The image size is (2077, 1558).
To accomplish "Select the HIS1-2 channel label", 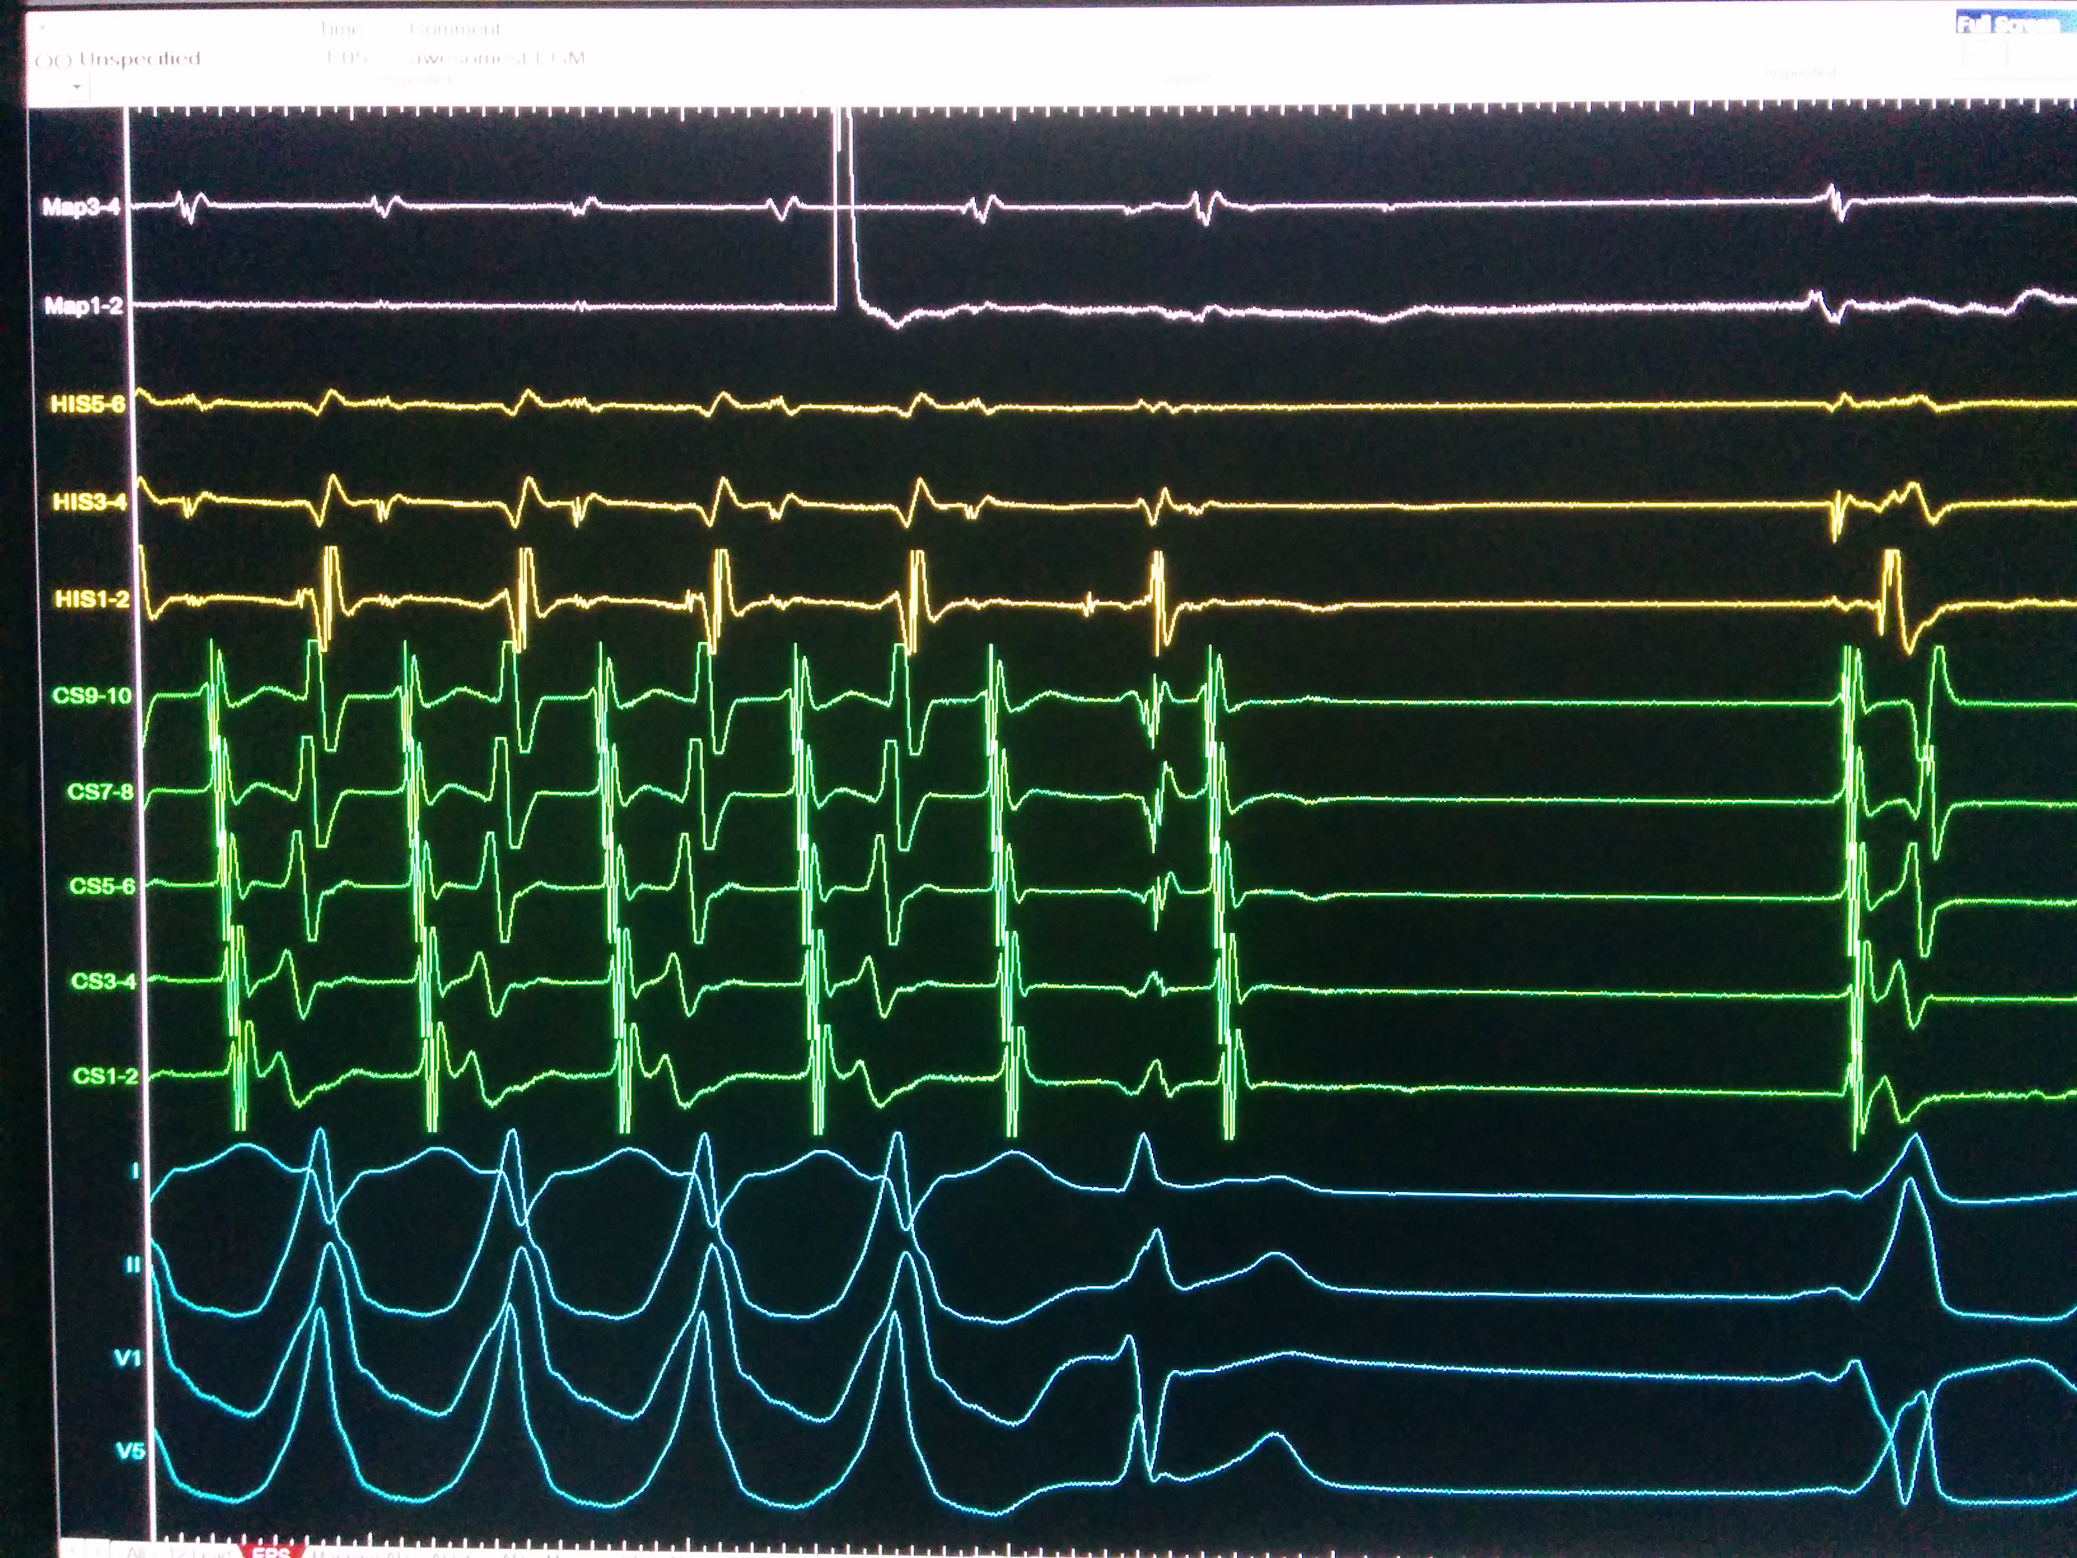I will point(91,599).
